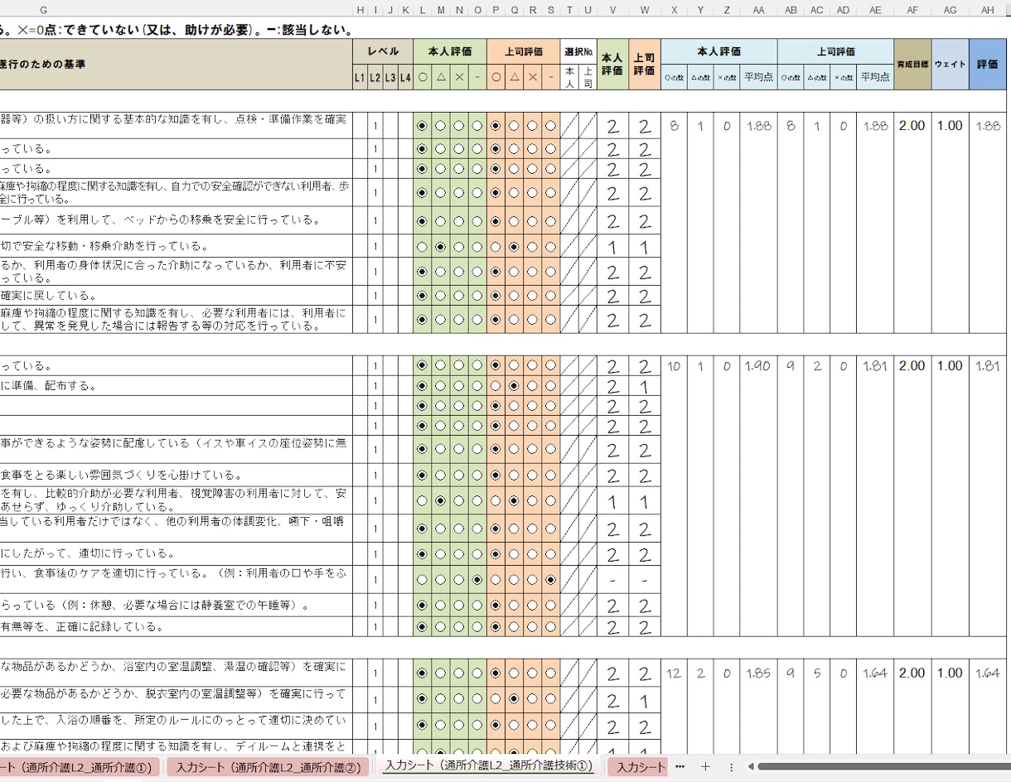Screen dimensions: 1011x782
Task: Open the sheet tab ending in 通所介護①）
Action: pos(80,767)
